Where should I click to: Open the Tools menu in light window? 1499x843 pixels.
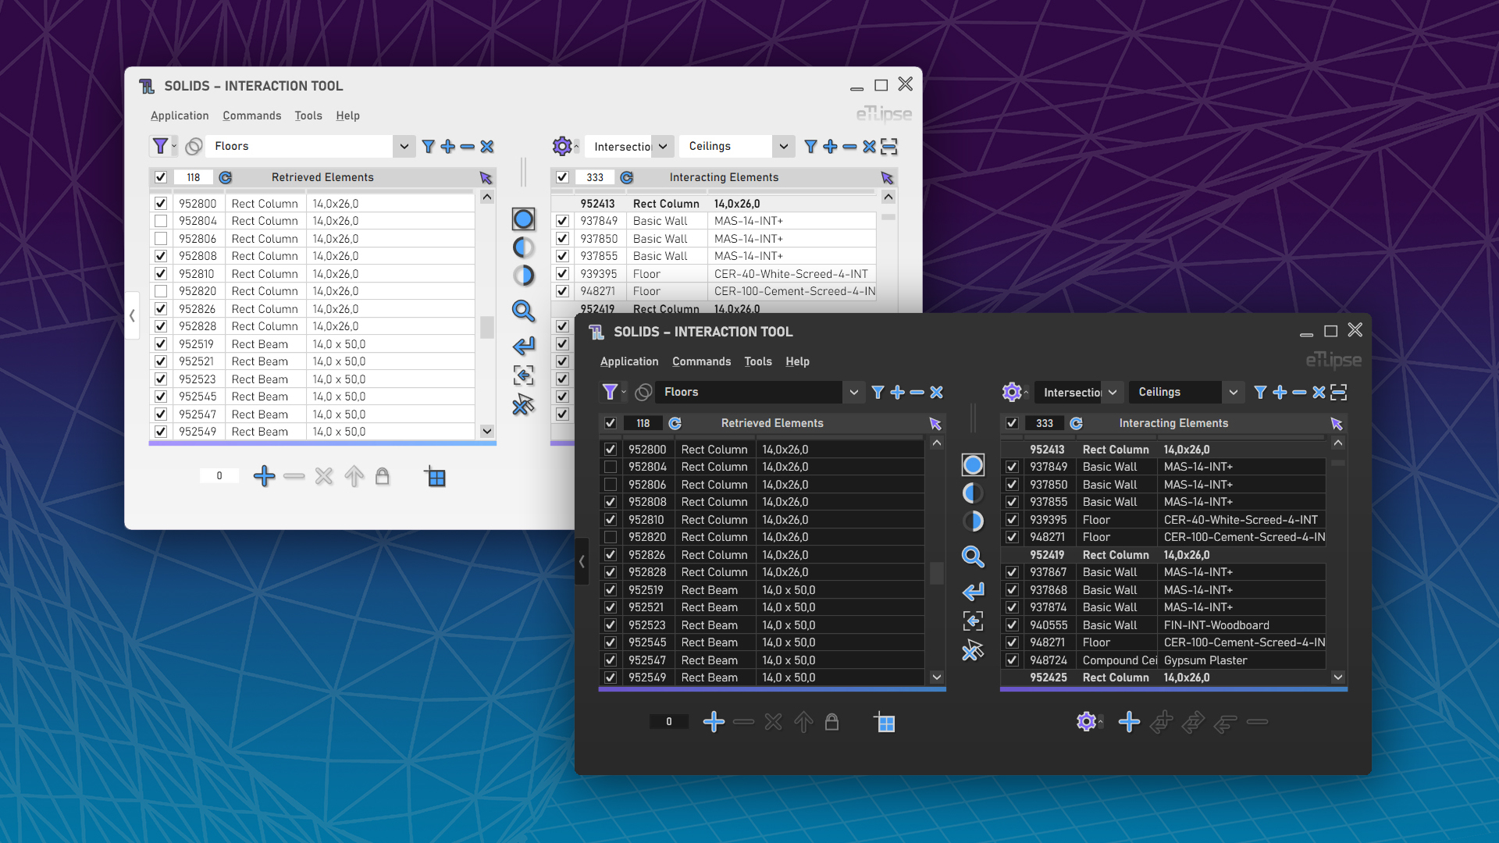coord(308,116)
